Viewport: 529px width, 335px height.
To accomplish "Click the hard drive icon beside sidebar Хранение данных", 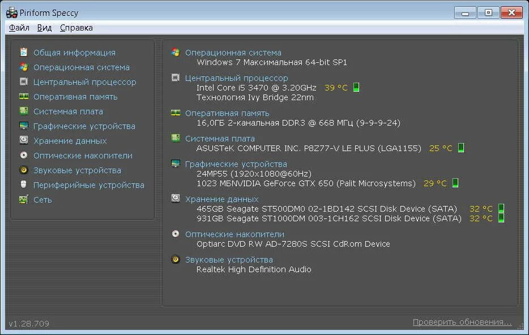I will pyautogui.click(x=24, y=140).
